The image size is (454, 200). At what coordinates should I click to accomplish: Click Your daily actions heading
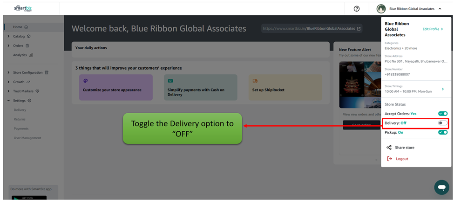[x=91, y=48]
